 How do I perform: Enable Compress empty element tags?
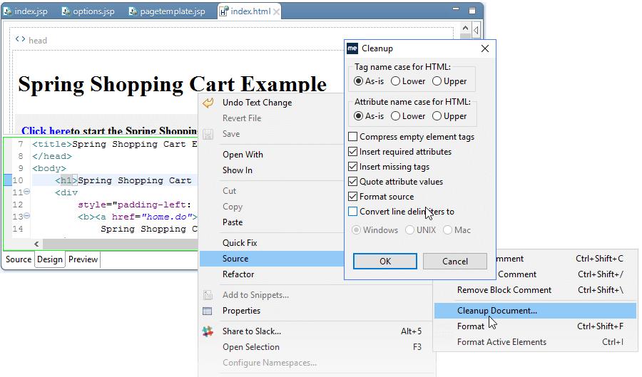(x=352, y=137)
